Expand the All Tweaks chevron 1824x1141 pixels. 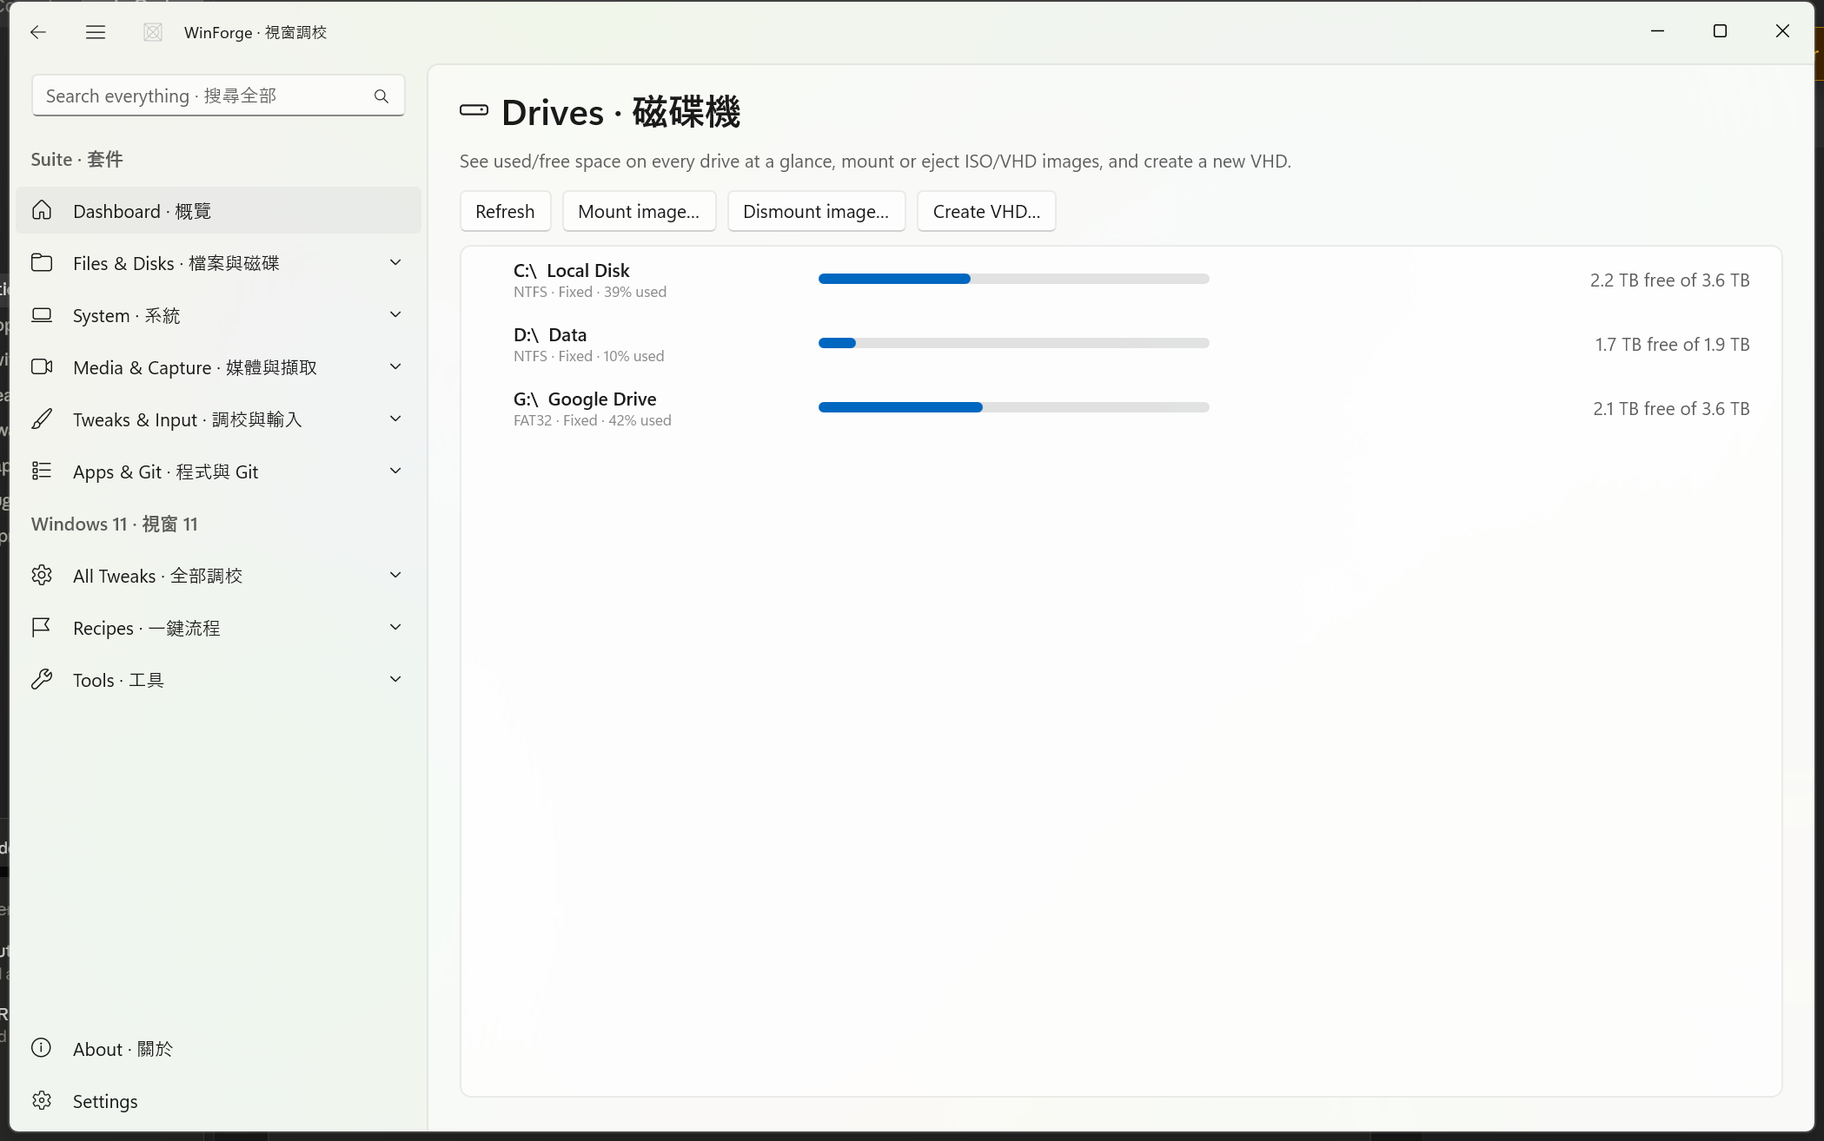(x=395, y=575)
